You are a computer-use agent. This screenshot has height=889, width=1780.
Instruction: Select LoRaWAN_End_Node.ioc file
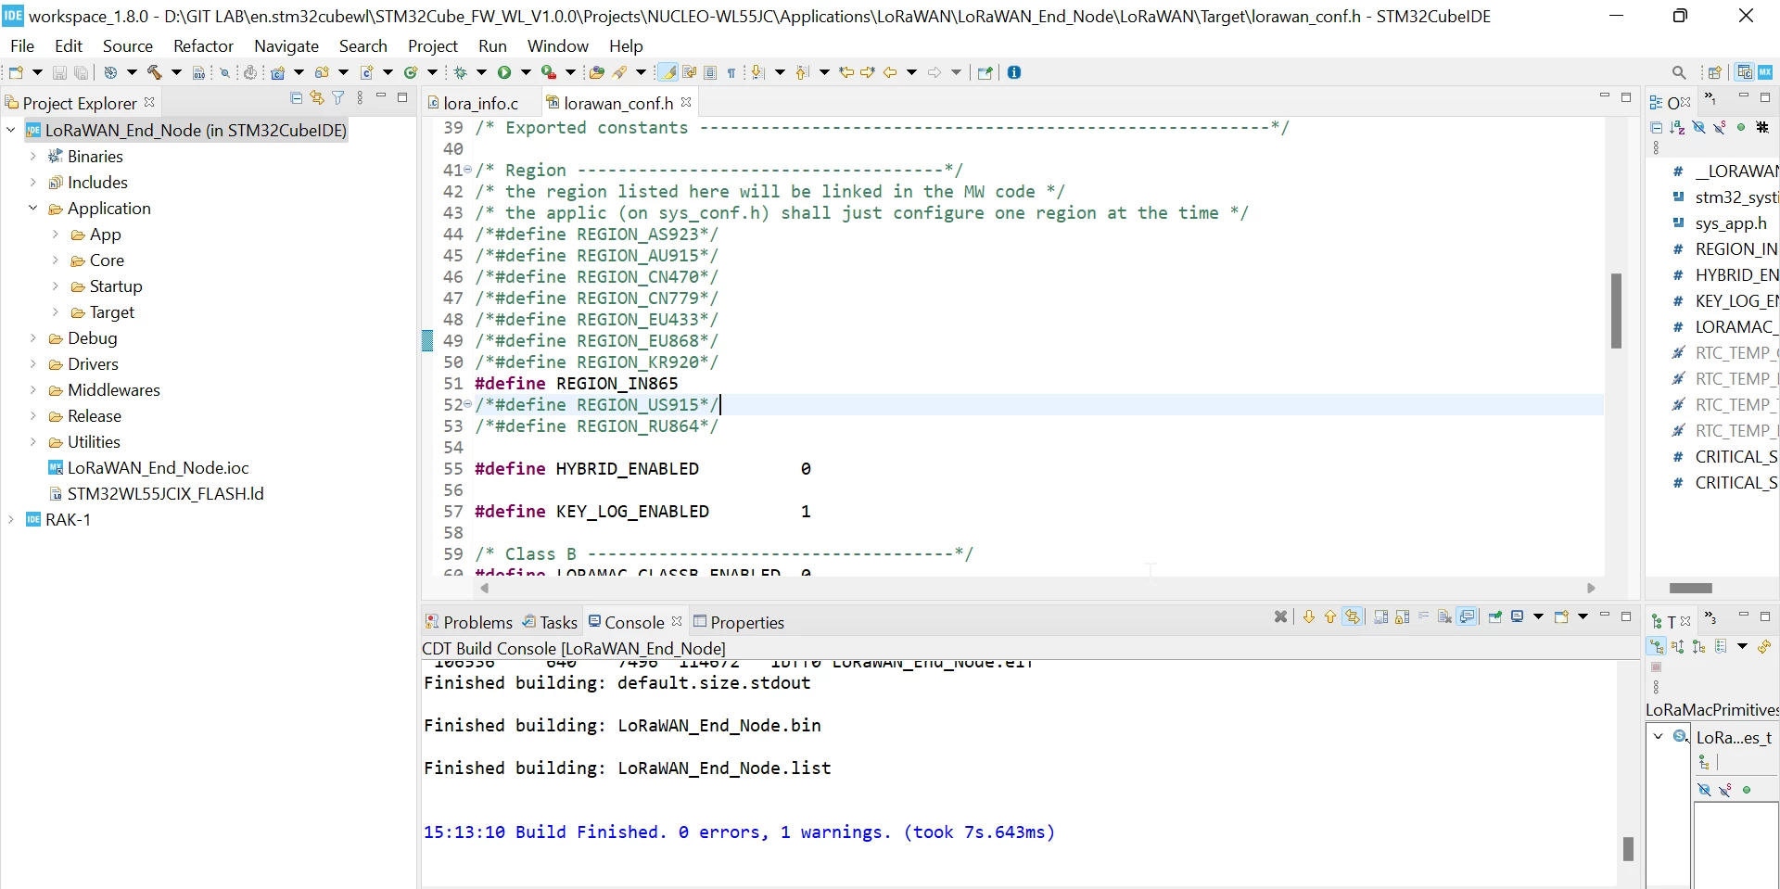click(x=148, y=468)
